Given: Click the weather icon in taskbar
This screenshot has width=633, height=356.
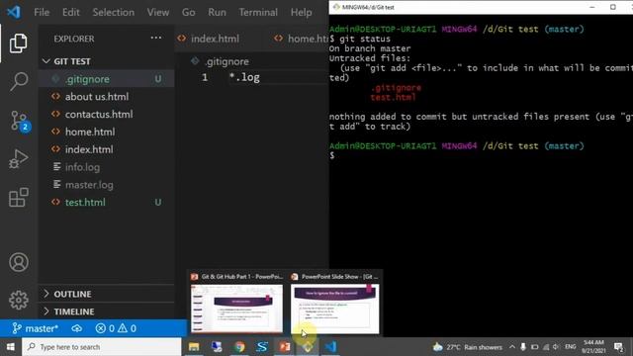Looking at the screenshot, I should click(x=437, y=347).
